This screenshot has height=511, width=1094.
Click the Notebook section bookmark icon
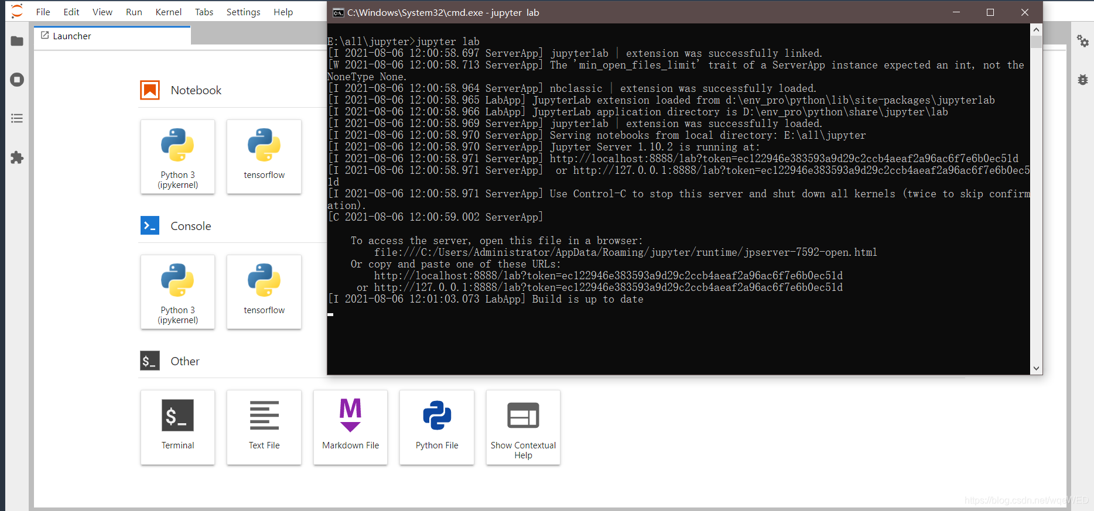point(150,90)
